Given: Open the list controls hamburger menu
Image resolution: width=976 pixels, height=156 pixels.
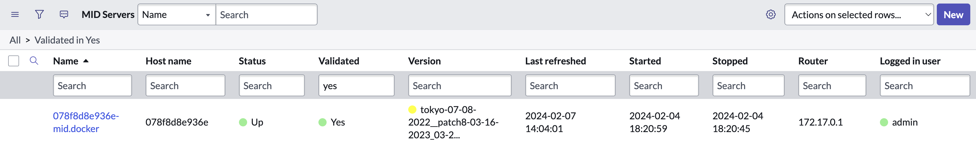Looking at the screenshot, I should (x=15, y=15).
